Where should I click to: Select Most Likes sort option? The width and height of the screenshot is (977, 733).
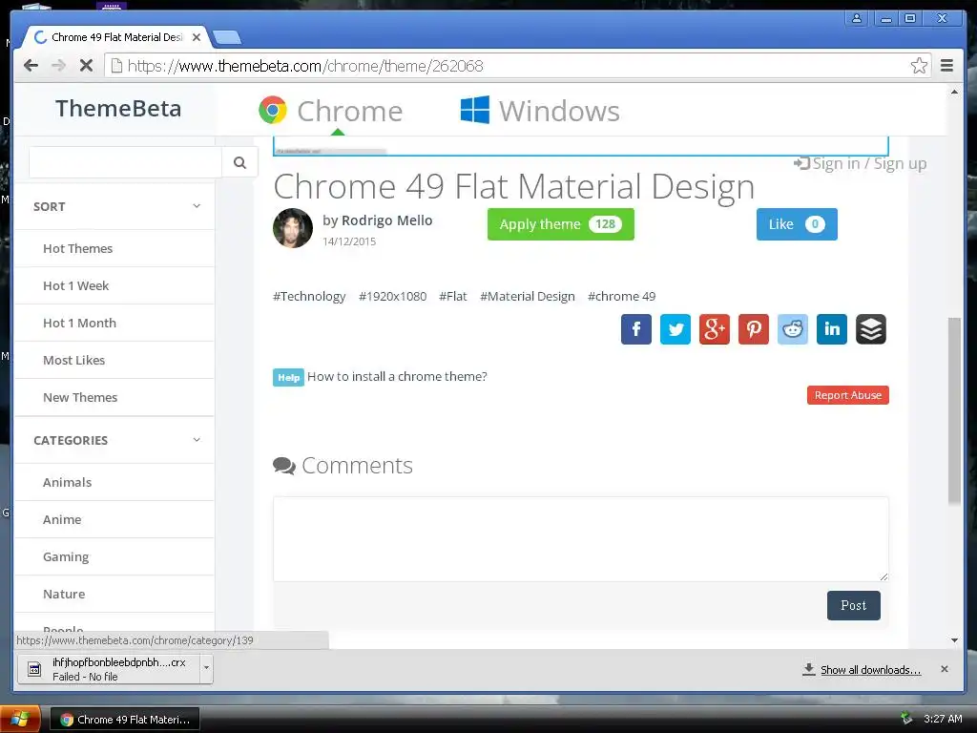(74, 360)
